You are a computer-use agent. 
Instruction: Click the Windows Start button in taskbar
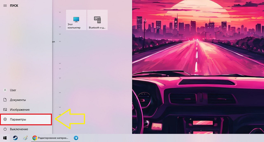click(x=5, y=138)
